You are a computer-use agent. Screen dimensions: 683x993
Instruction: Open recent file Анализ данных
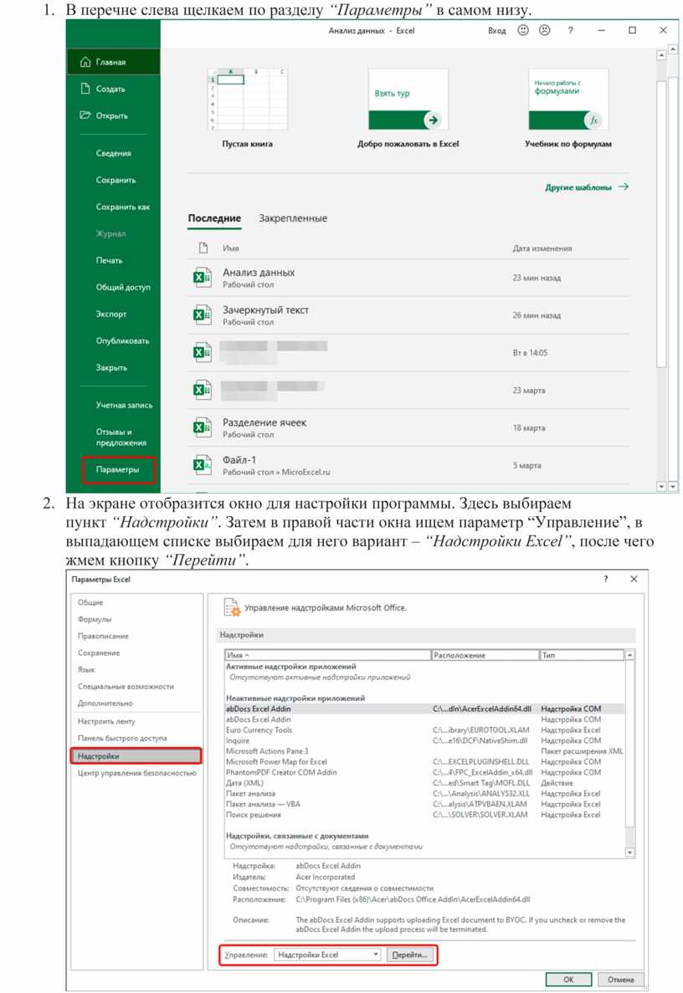coord(408,278)
